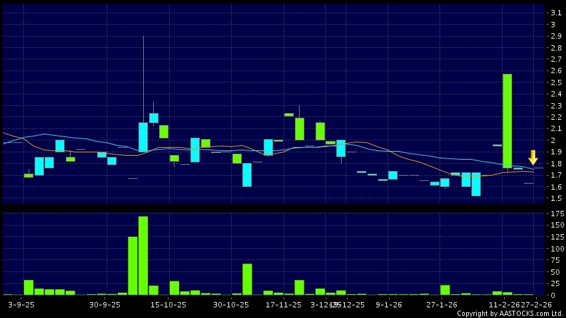
Task: Select the 2.5 price level label
Action: tap(555, 82)
